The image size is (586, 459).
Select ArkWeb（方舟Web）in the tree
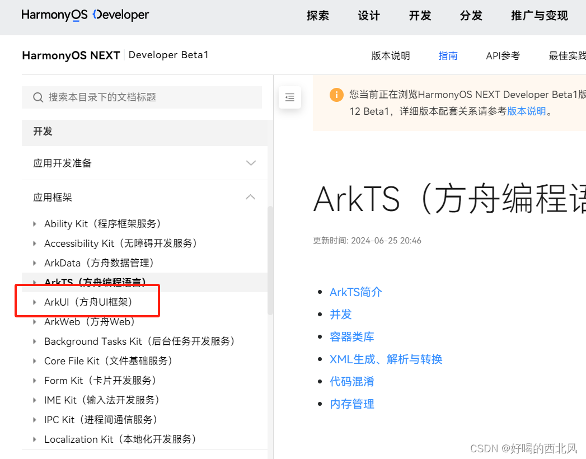click(x=90, y=322)
